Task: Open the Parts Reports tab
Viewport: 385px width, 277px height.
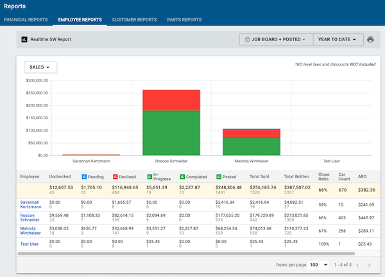Action: point(184,20)
